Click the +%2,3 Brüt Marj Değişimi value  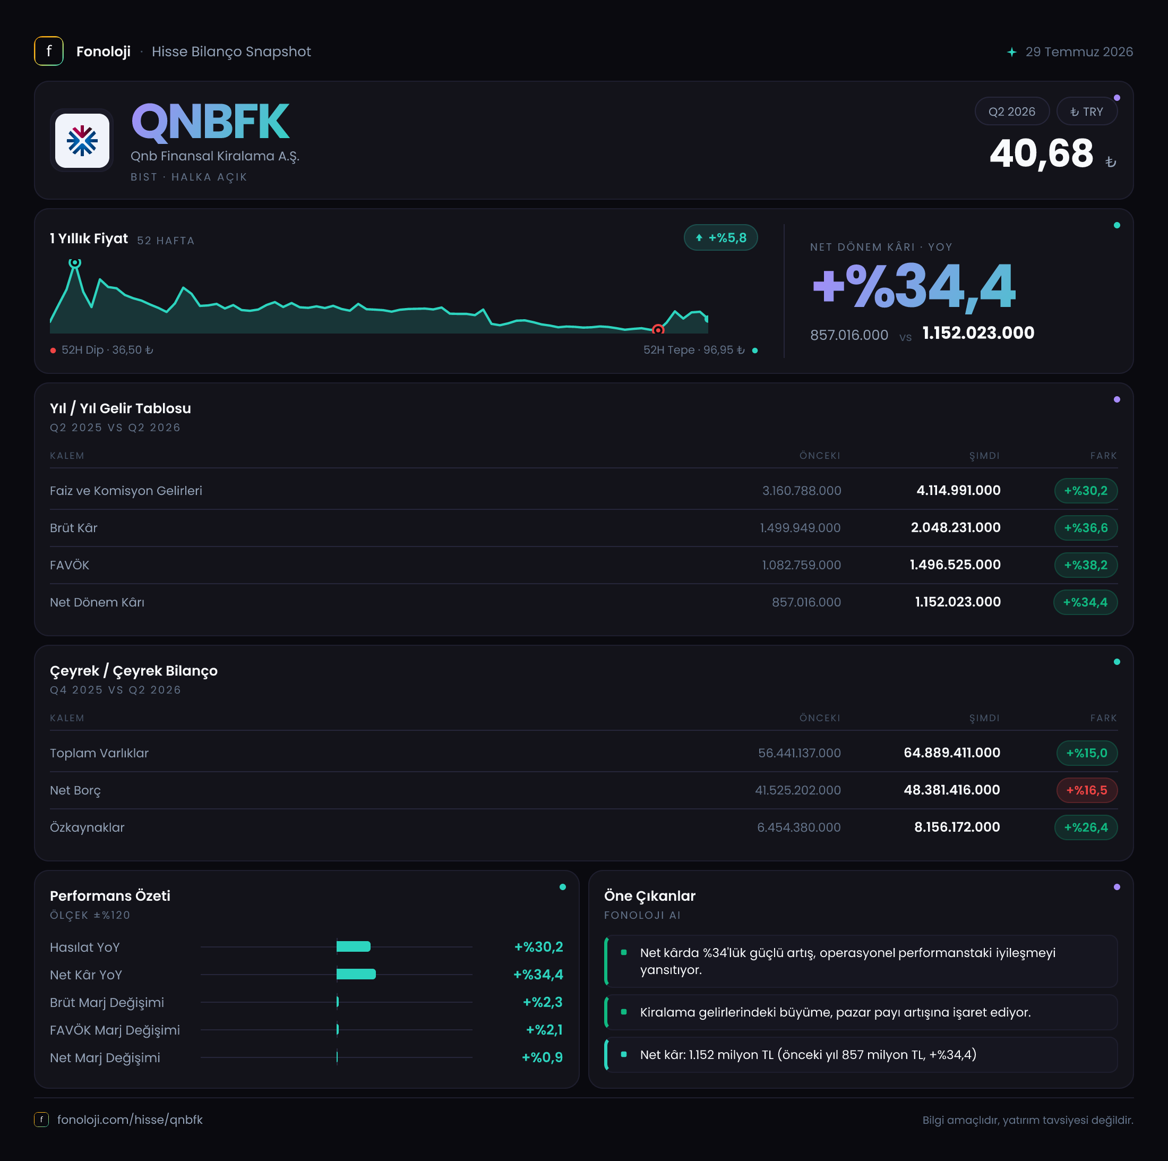pyautogui.click(x=542, y=1002)
